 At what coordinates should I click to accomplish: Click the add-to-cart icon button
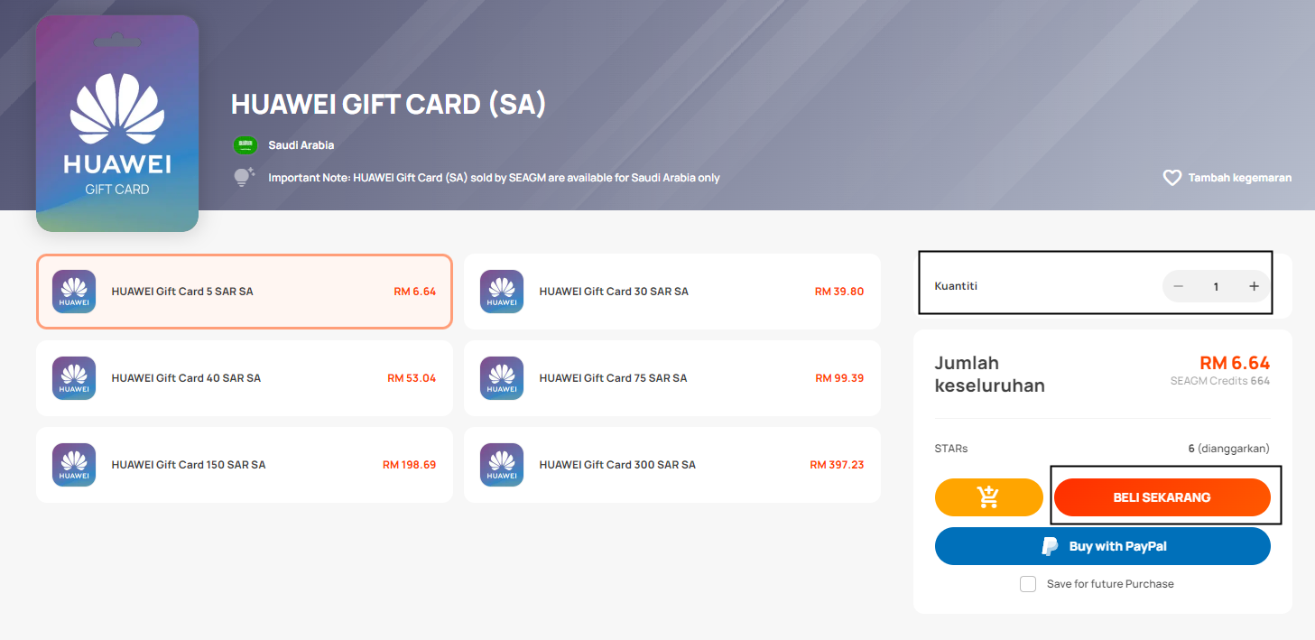989,497
